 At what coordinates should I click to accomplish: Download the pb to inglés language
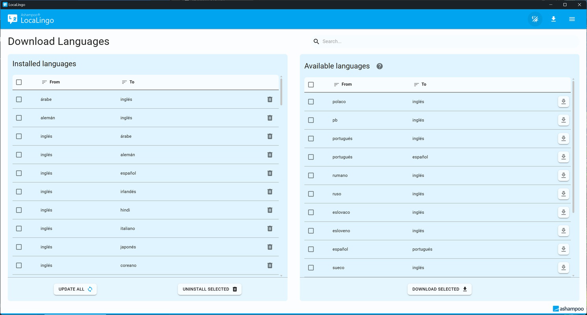(563, 120)
